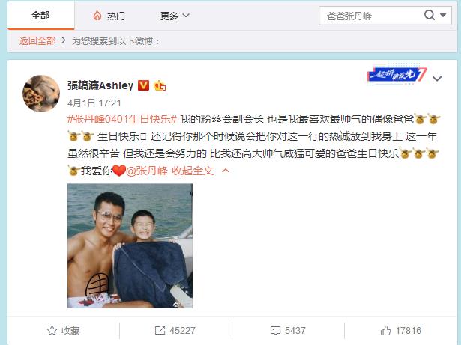The height and width of the screenshot is (345, 461).
Task: Click the 返回全部 link
Action: [37, 41]
